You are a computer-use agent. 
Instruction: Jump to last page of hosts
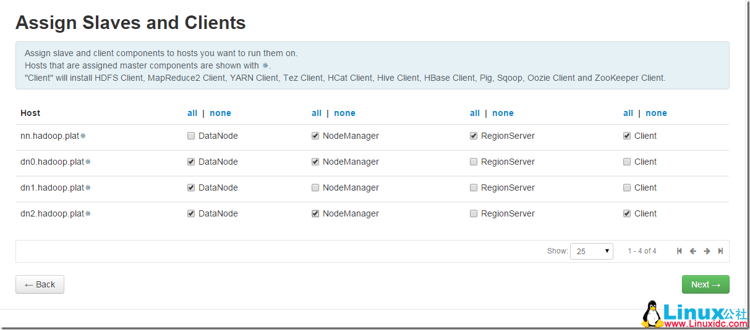click(720, 251)
